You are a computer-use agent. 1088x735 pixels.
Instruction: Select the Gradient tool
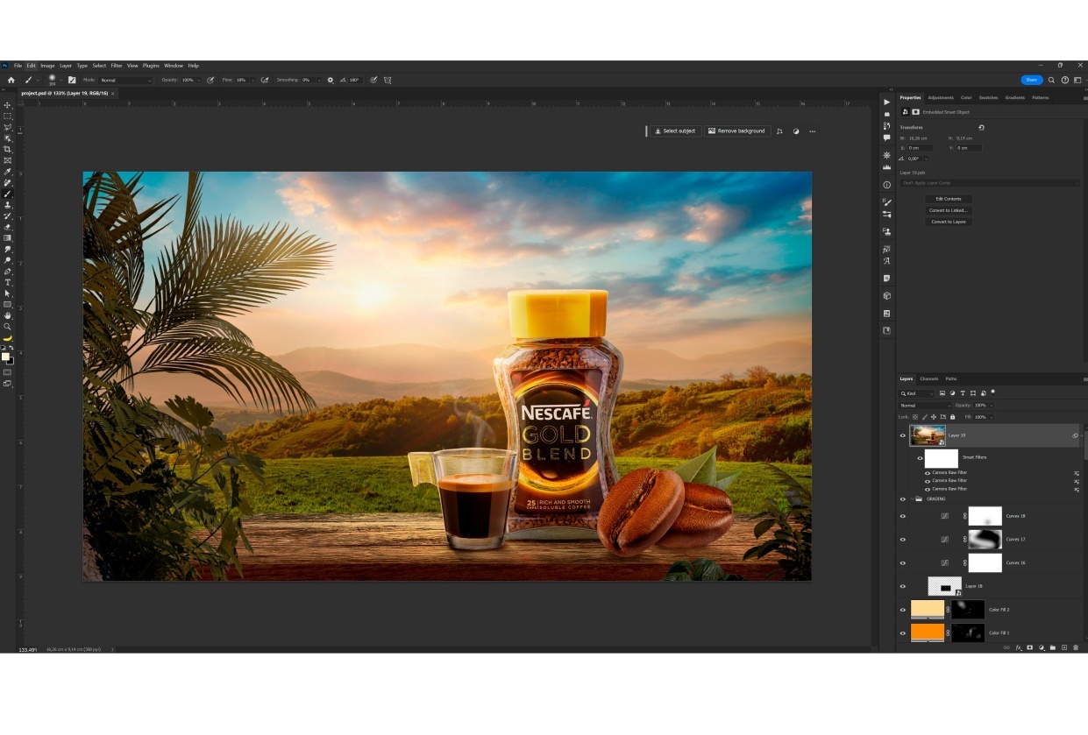click(8, 237)
